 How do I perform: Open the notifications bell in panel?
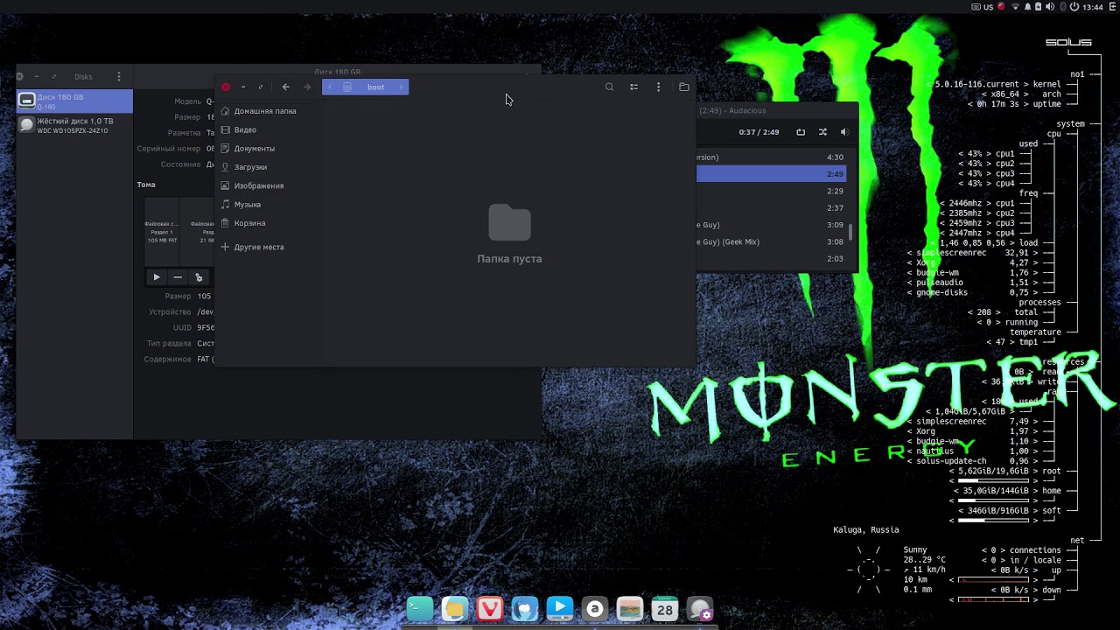1028,7
